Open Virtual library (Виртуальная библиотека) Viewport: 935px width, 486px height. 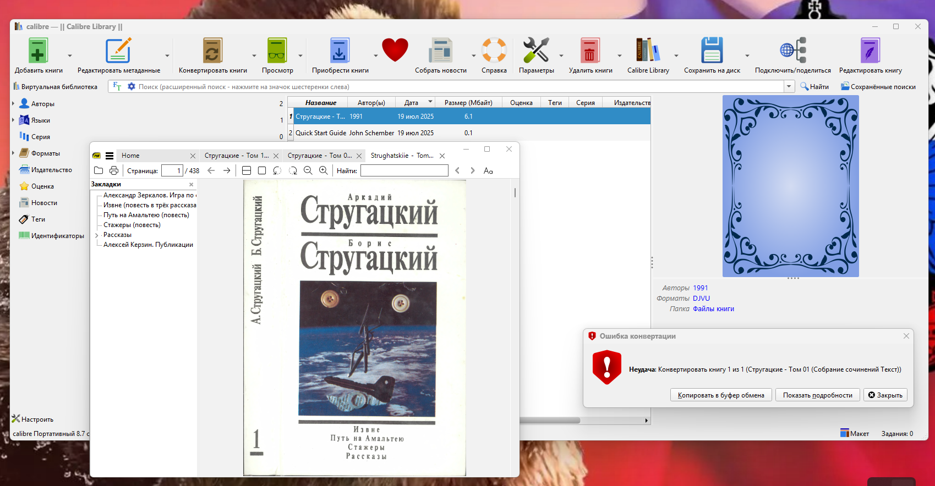[x=55, y=86]
